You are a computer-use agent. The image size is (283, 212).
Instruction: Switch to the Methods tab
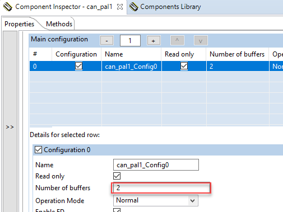(59, 24)
